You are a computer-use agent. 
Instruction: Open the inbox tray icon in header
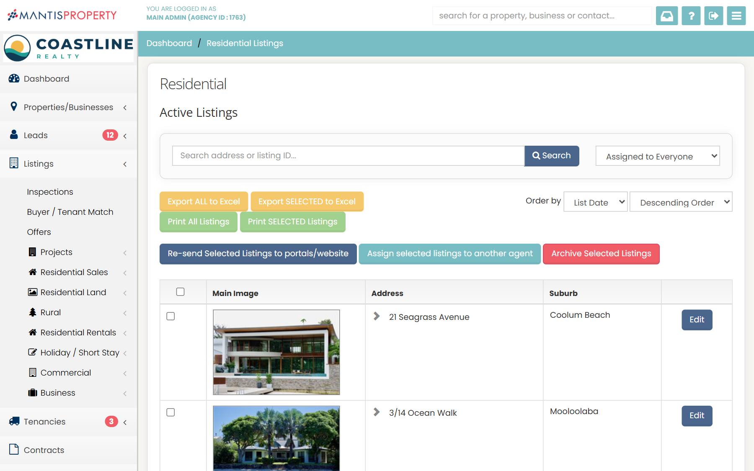667,16
